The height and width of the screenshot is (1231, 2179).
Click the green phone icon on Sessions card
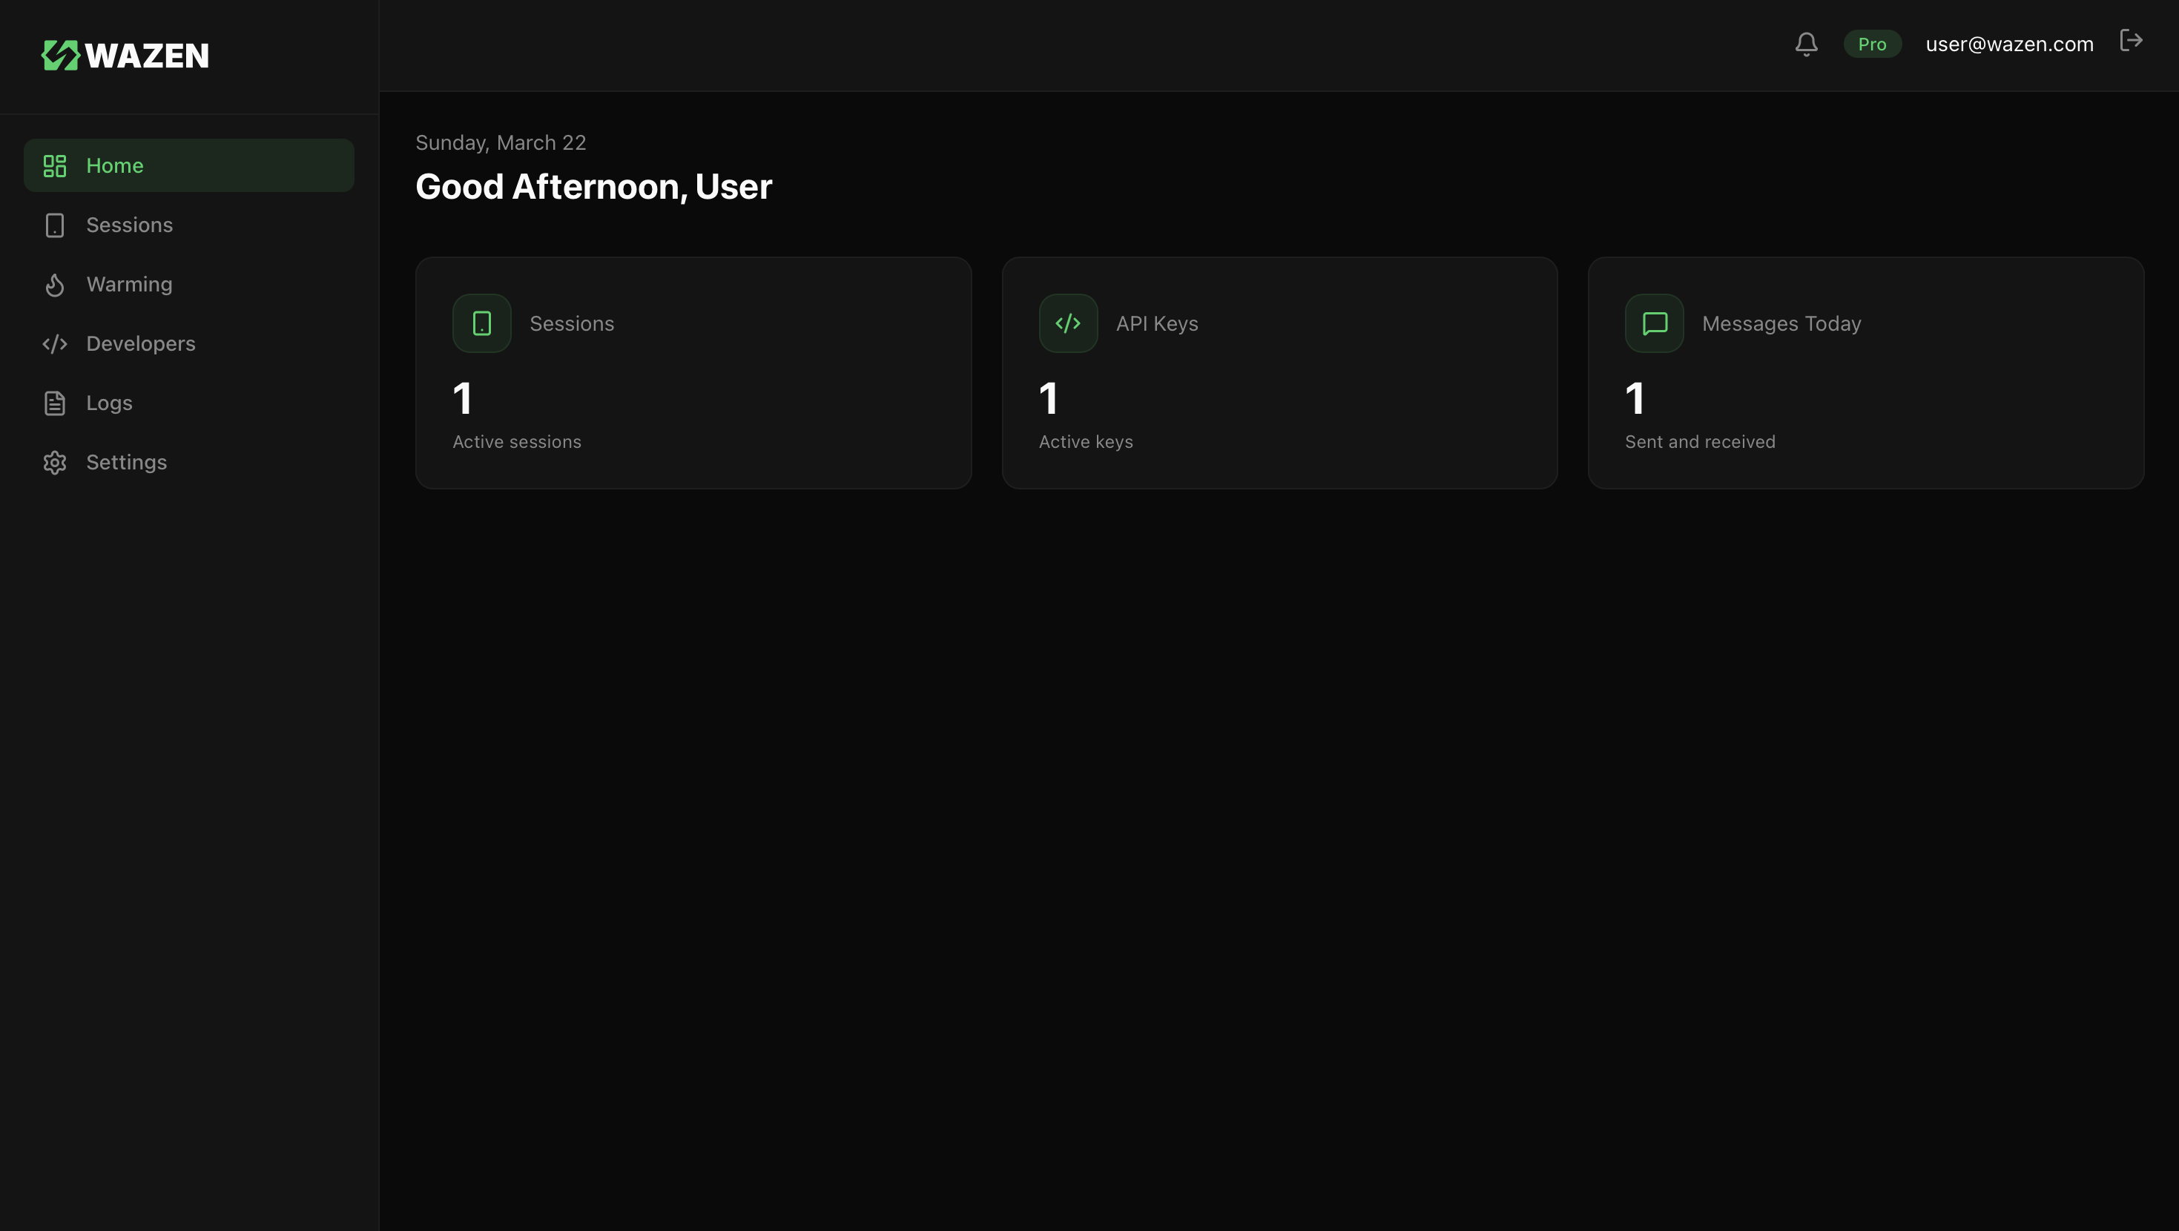[x=481, y=323]
